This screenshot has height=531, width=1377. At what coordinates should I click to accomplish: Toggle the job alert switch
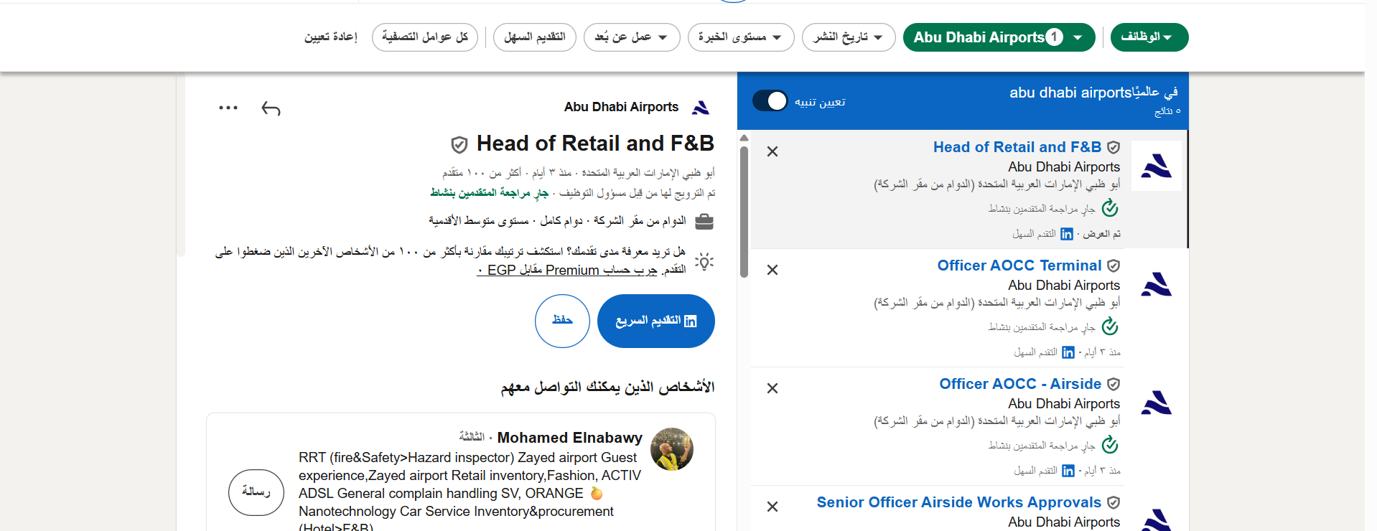pos(770,101)
